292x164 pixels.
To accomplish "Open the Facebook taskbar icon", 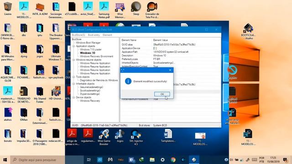I will click(131, 160).
